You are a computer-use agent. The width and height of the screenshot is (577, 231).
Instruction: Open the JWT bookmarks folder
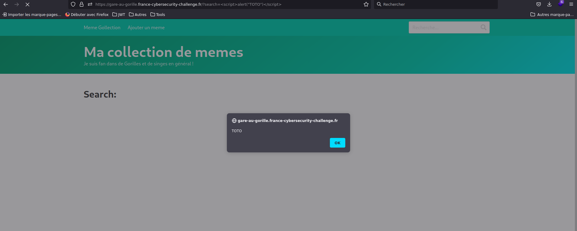click(119, 14)
